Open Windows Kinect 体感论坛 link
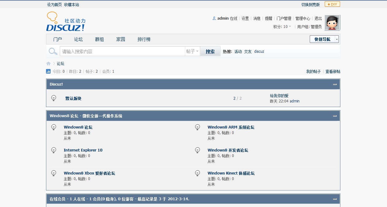387x207 pixels. (x=231, y=173)
